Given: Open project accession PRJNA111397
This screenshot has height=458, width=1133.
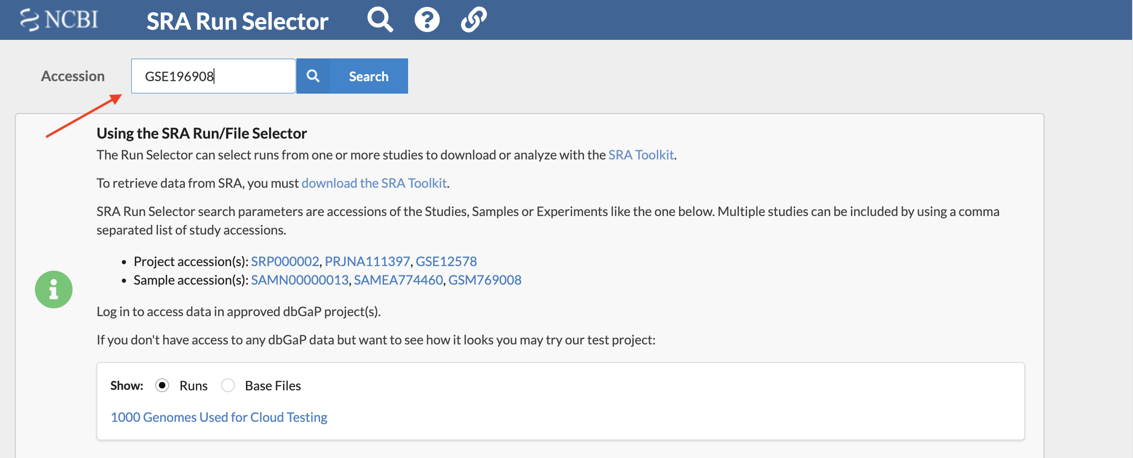Looking at the screenshot, I should tap(367, 261).
